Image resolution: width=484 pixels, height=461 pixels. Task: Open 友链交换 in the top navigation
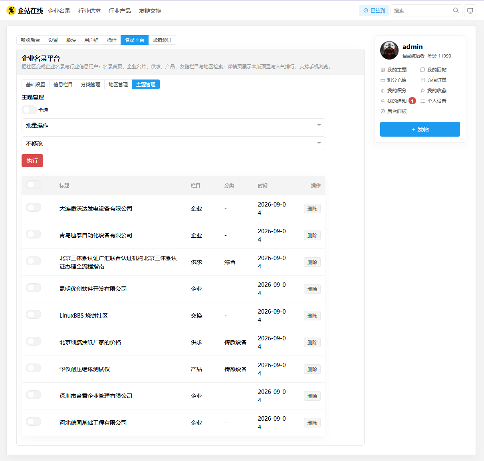click(x=150, y=11)
